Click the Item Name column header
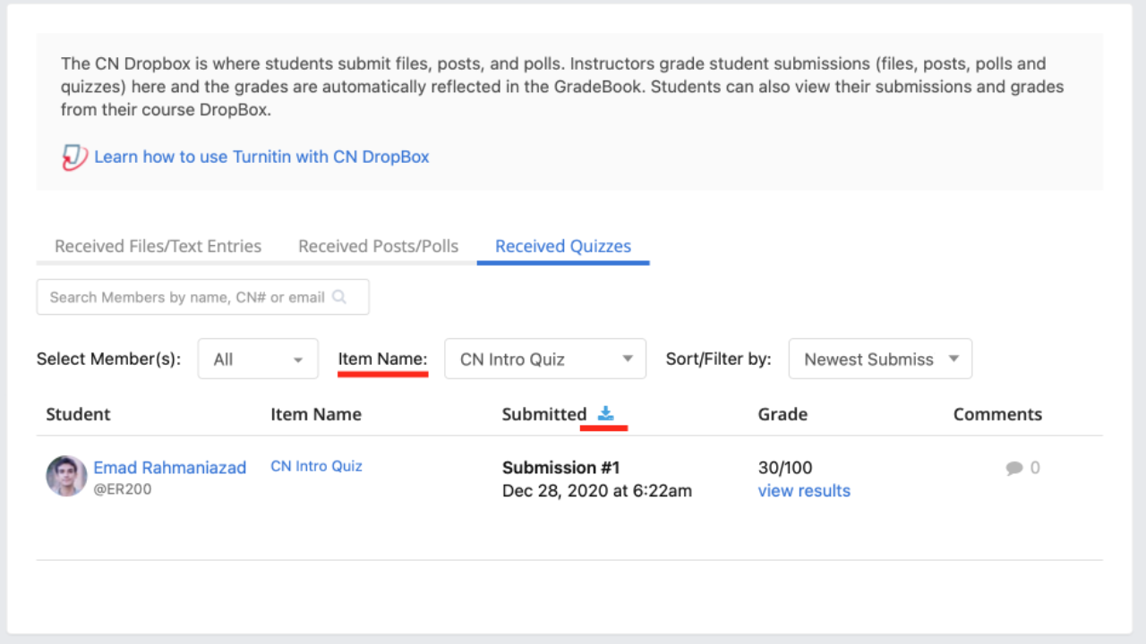The image size is (1146, 644). pos(316,414)
